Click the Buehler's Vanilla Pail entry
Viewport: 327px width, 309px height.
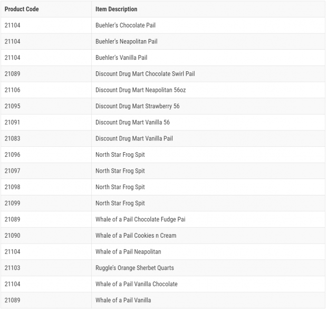coord(121,58)
